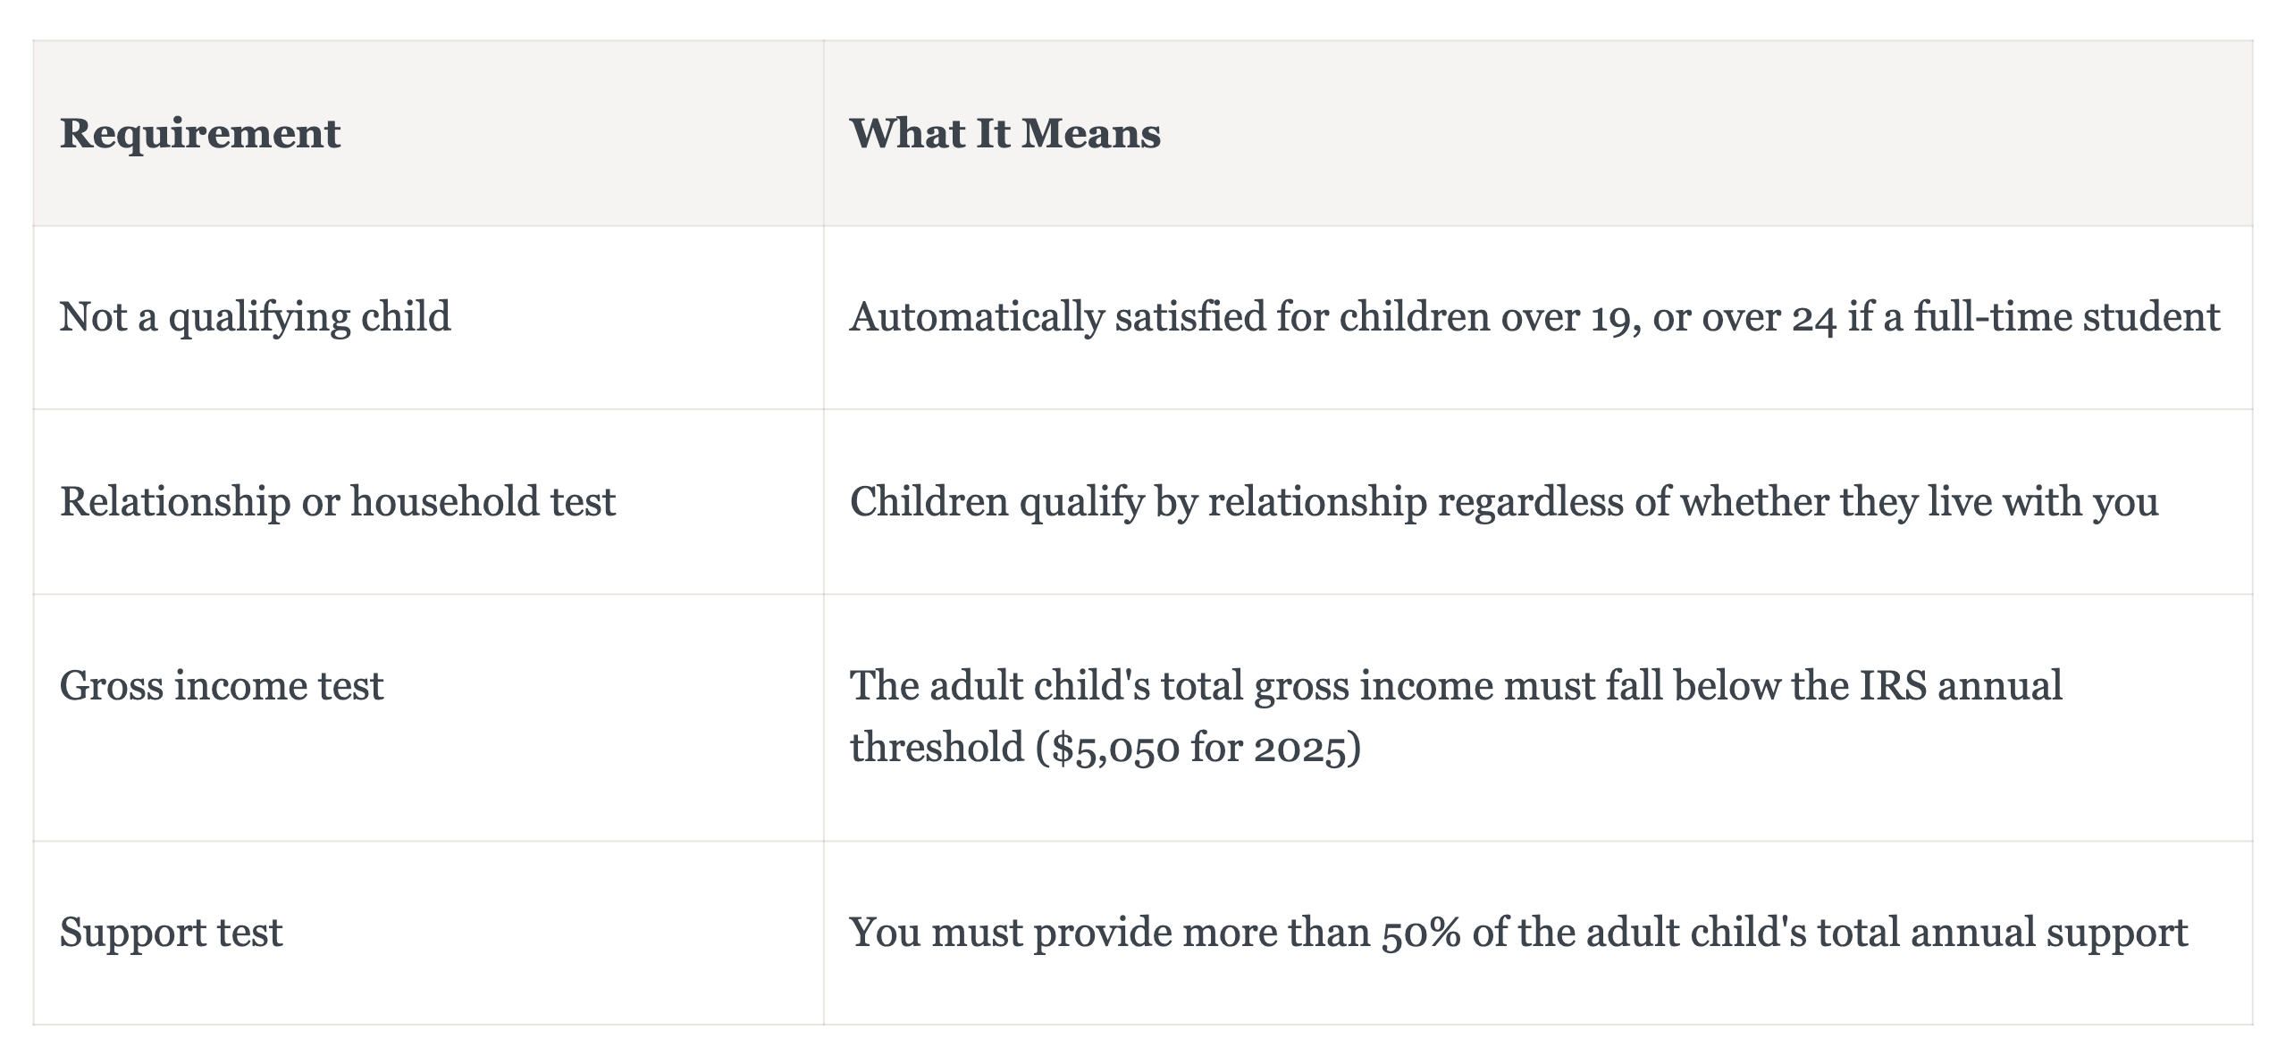
Task: Click the word full-time student
Action: coord(2066,318)
